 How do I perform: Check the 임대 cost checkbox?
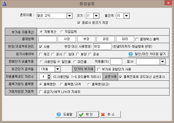pos(65,54)
